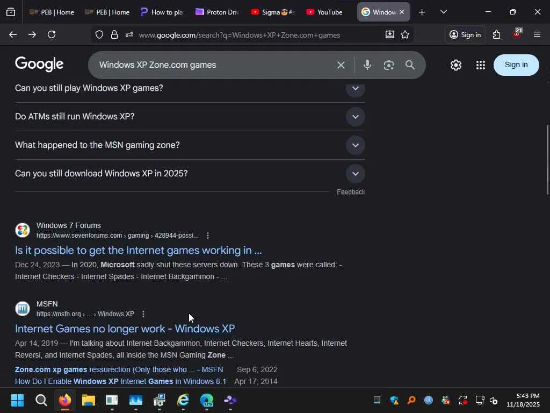
Task: Open more options for the msfn.org result
Action: click(x=143, y=314)
